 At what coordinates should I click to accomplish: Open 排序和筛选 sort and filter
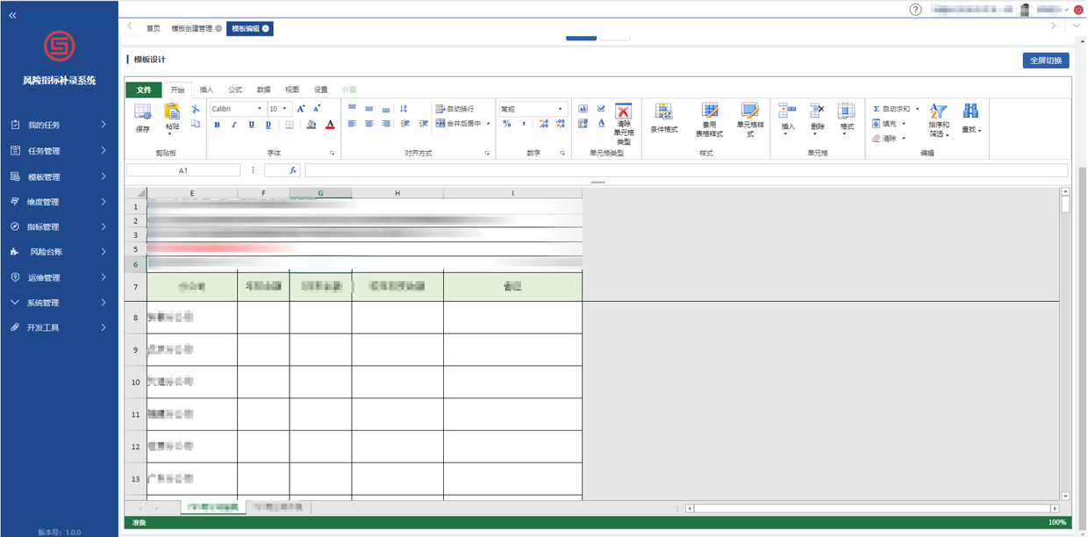tap(939, 120)
